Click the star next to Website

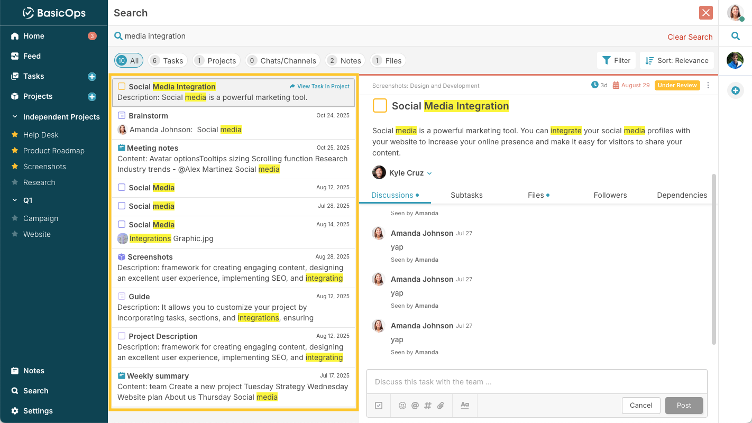(x=15, y=234)
